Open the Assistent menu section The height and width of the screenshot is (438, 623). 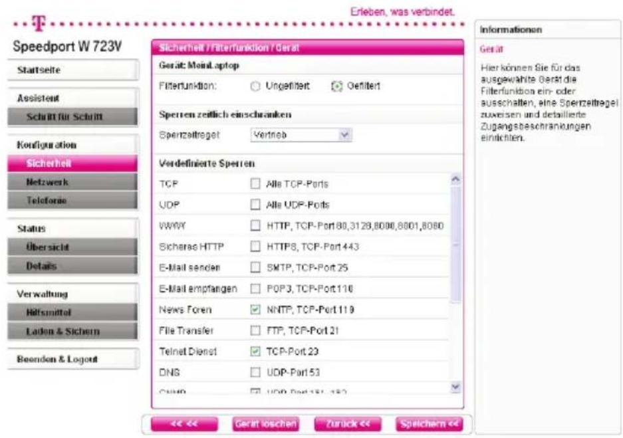tap(73, 98)
